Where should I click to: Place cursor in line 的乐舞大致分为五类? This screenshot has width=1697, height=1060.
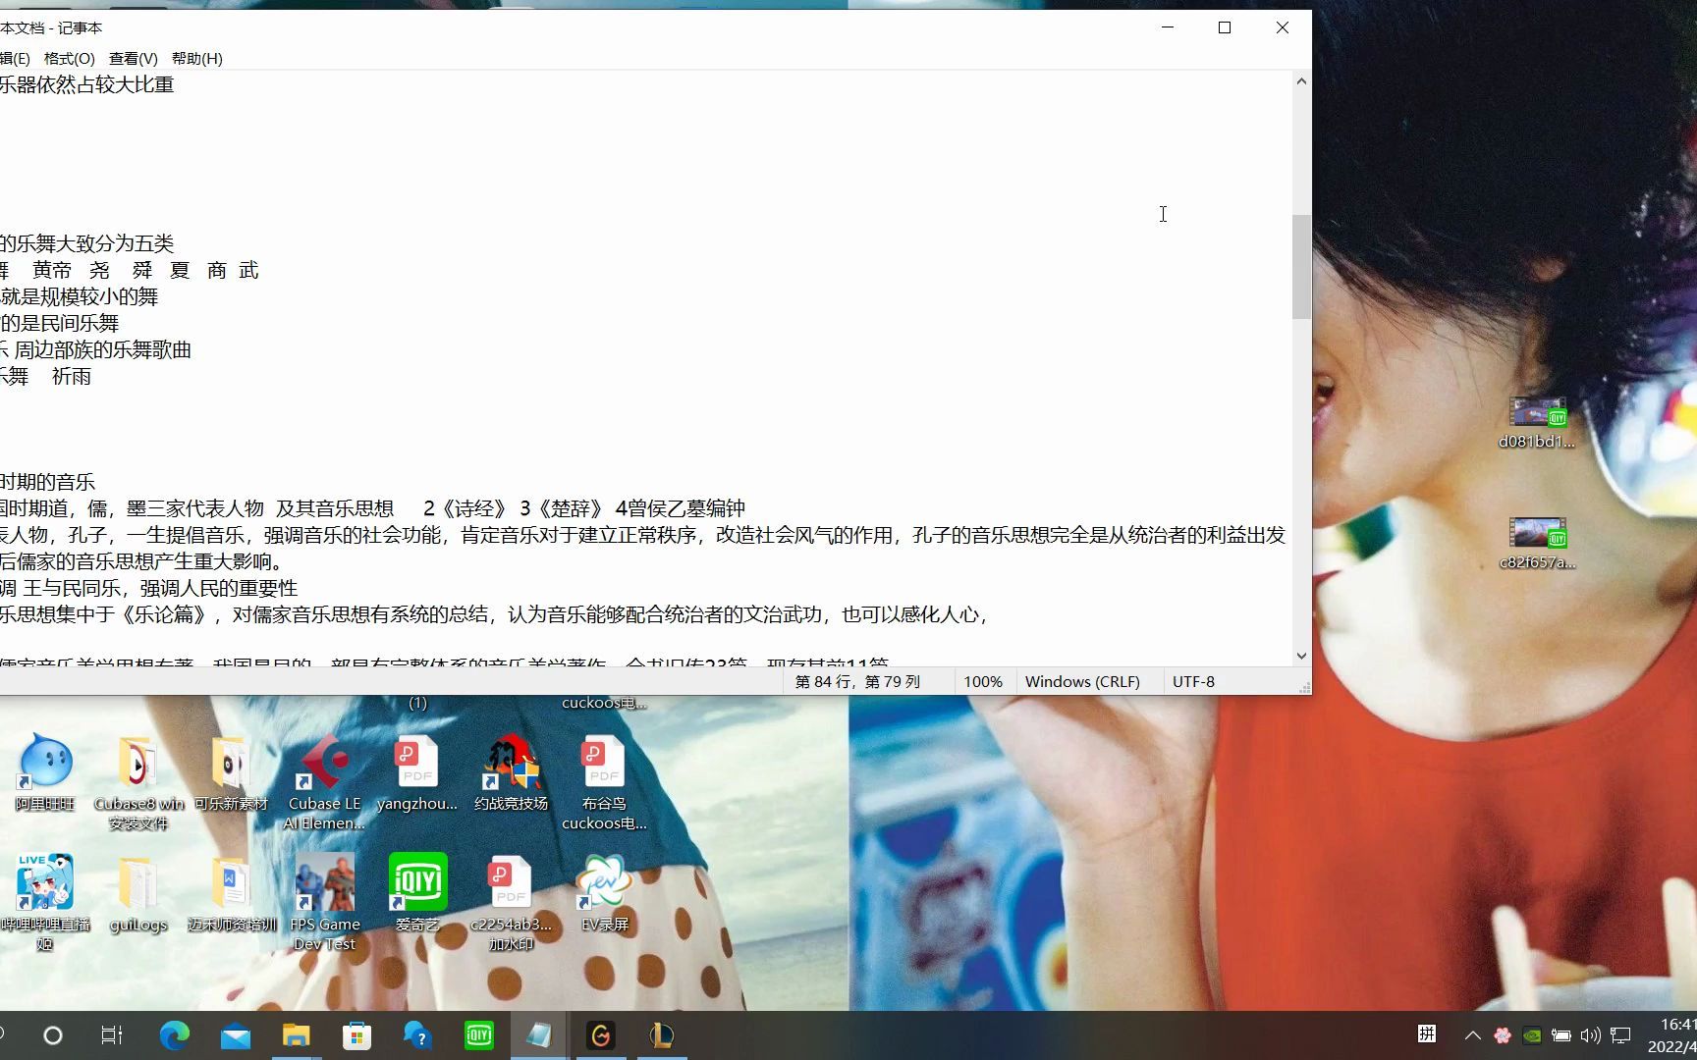pyautogui.click(x=86, y=243)
